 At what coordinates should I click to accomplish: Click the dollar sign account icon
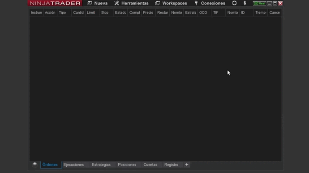point(245,3)
